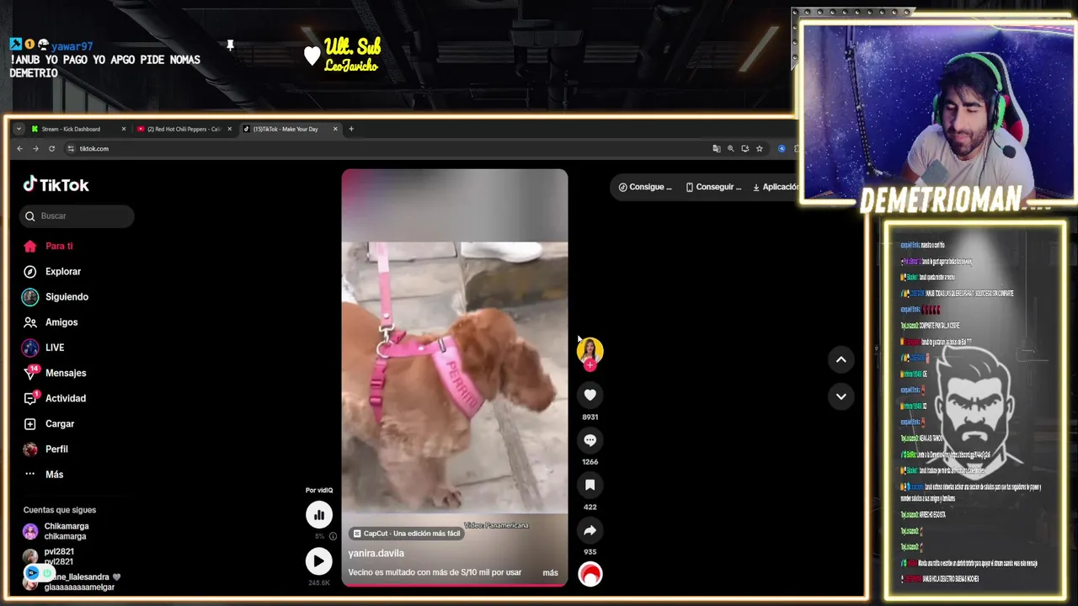Click the Amigos people icon
Viewport: 1078px width, 606px height.
(30, 322)
